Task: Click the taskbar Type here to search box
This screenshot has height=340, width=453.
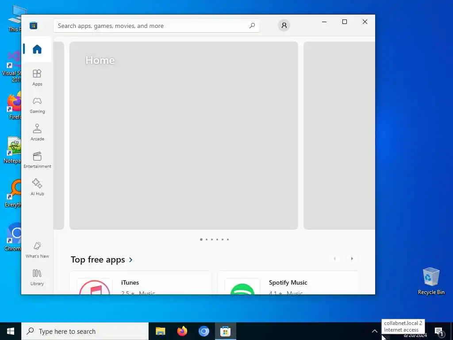Action: [x=85, y=331]
